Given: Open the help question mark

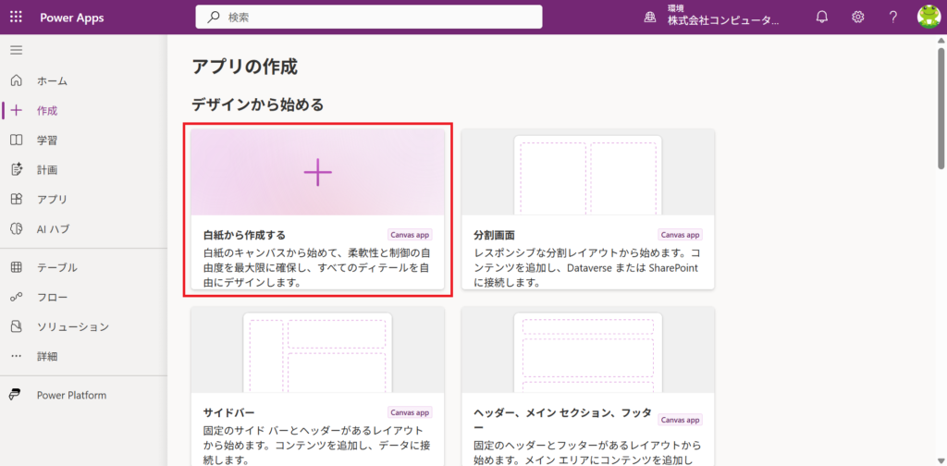Looking at the screenshot, I should coord(893,17).
